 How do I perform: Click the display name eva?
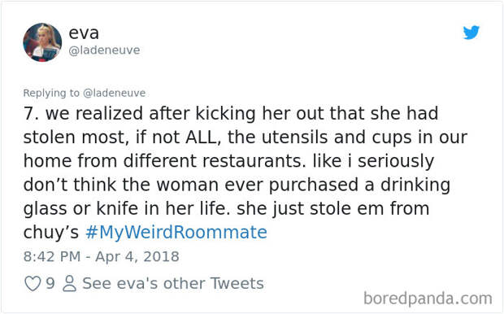(84, 33)
